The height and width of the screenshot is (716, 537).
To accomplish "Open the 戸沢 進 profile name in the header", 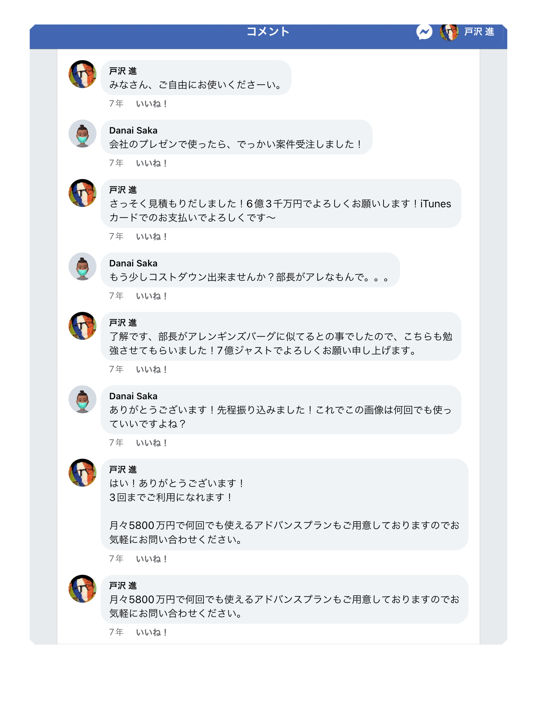I will (x=479, y=32).
